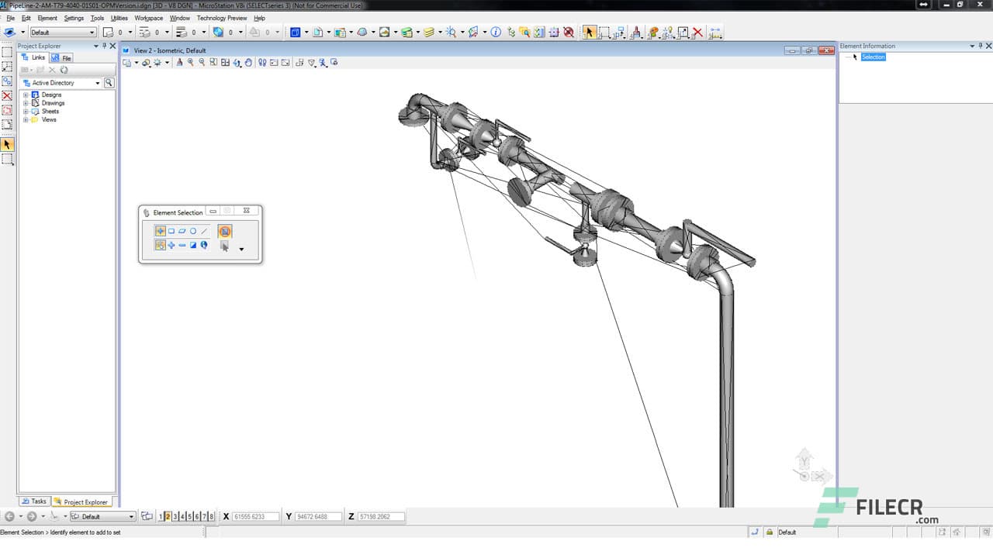Viewport: 993px width, 558px height.
Task: Expand Element Selection extended settings arrow
Action: [x=241, y=250]
